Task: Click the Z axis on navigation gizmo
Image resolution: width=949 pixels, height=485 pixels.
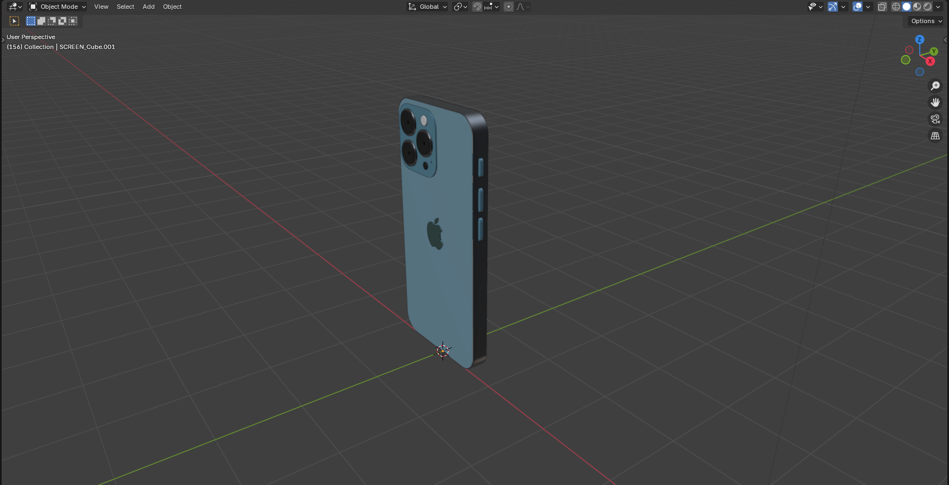Action: point(919,40)
